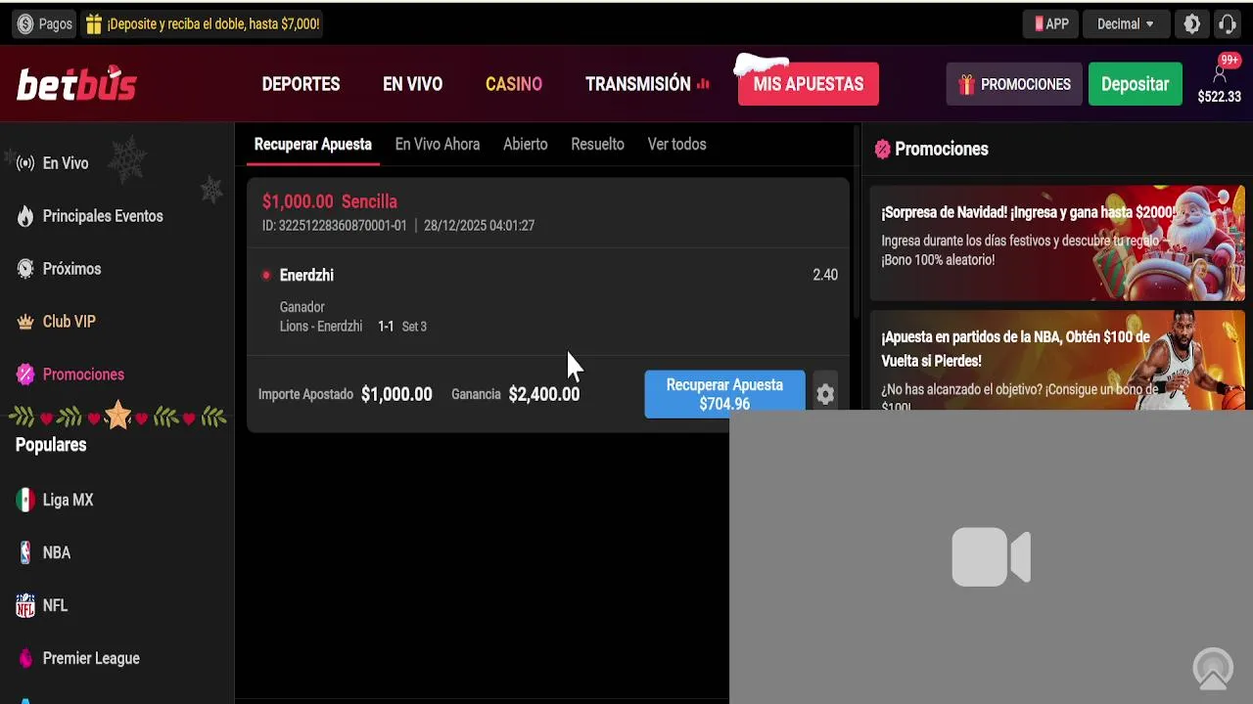The image size is (1253, 704).
Task: Open Club VIP in the sidebar
Action: [69, 322]
